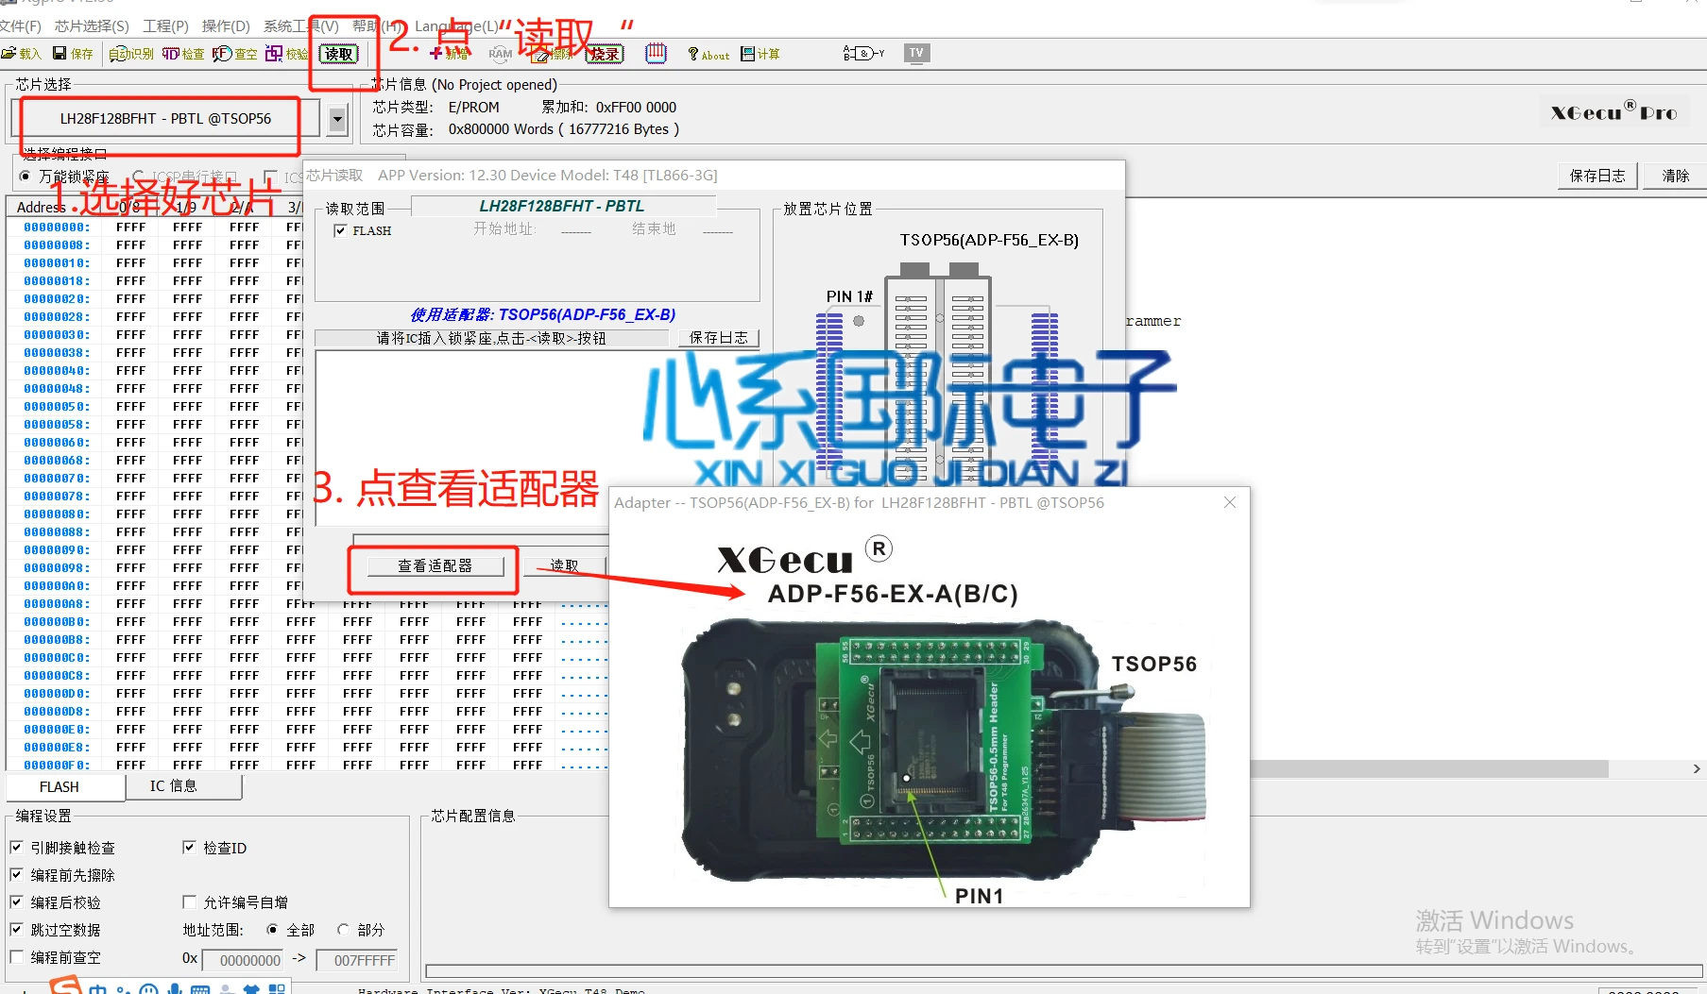The image size is (1707, 994).
Task: Close the Adapter image window
Action: [x=1230, y=502]
